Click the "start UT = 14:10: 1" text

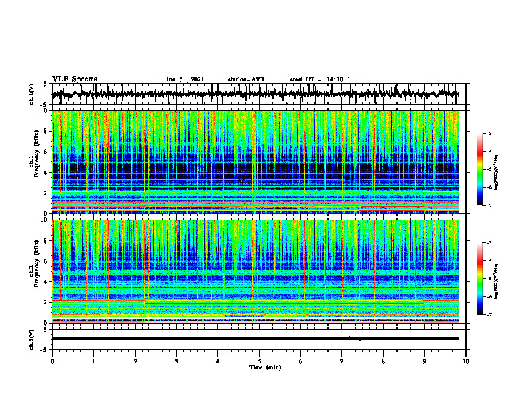[320, 79]
